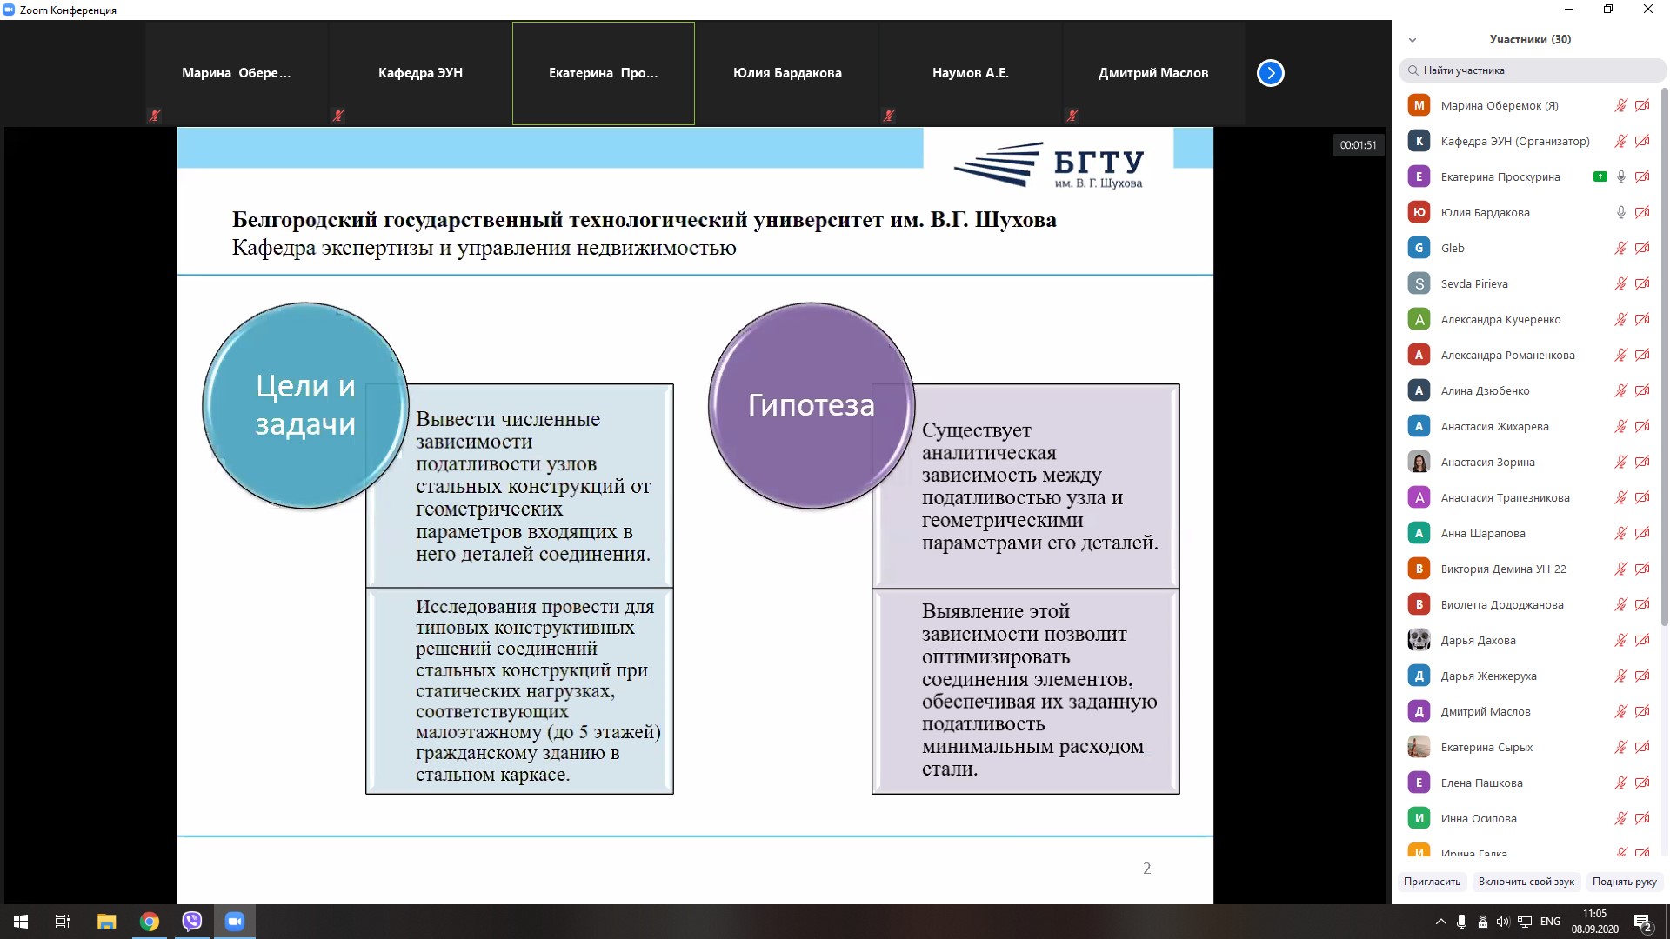Click the Найти участника search field
The image size is (1670, 939).
click(1532, 70)
